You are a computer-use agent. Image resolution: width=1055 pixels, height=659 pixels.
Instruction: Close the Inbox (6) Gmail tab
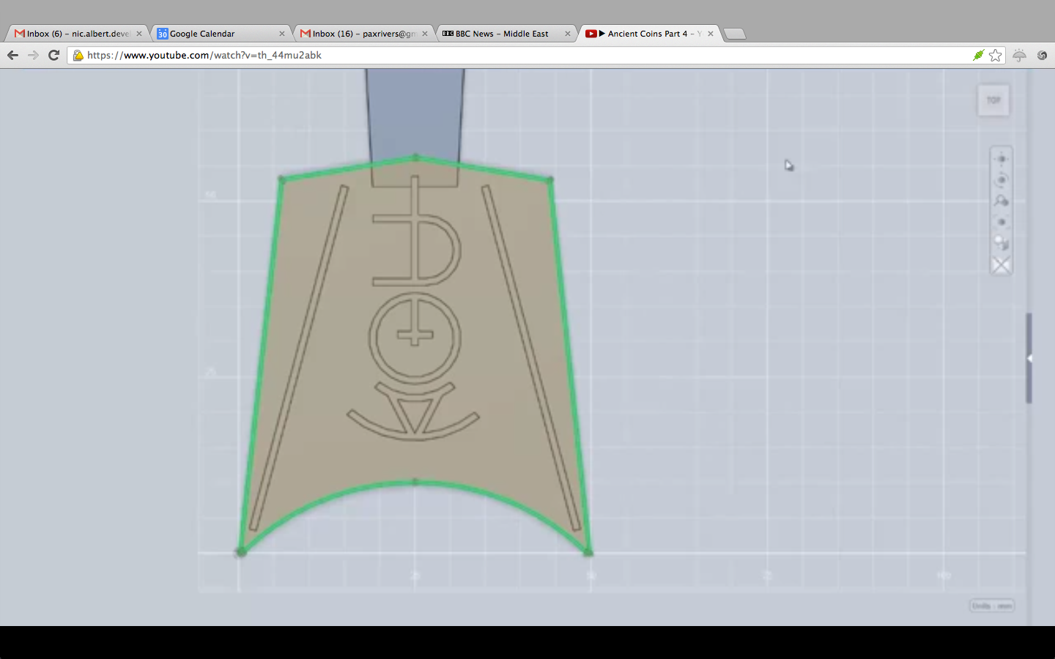pyautogui.click(x=138, y=34)
